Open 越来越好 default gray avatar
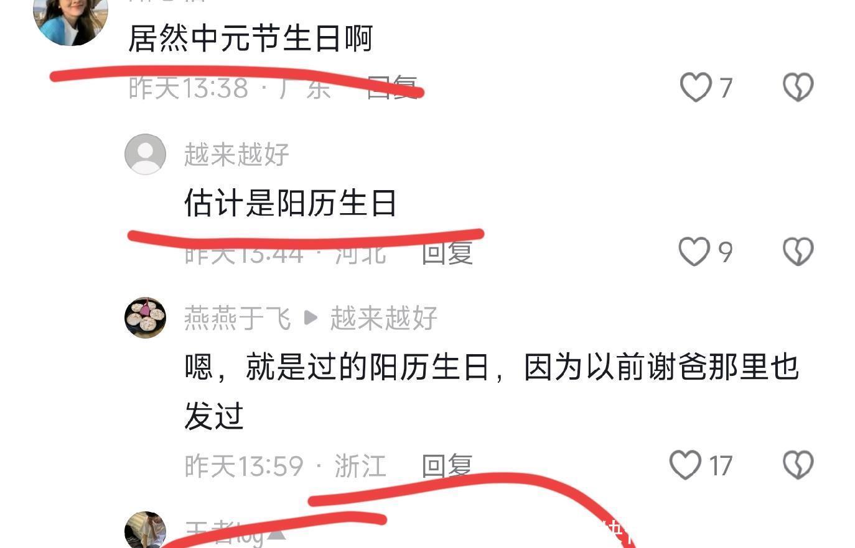 pyautogui.click(x=145, y=154)
